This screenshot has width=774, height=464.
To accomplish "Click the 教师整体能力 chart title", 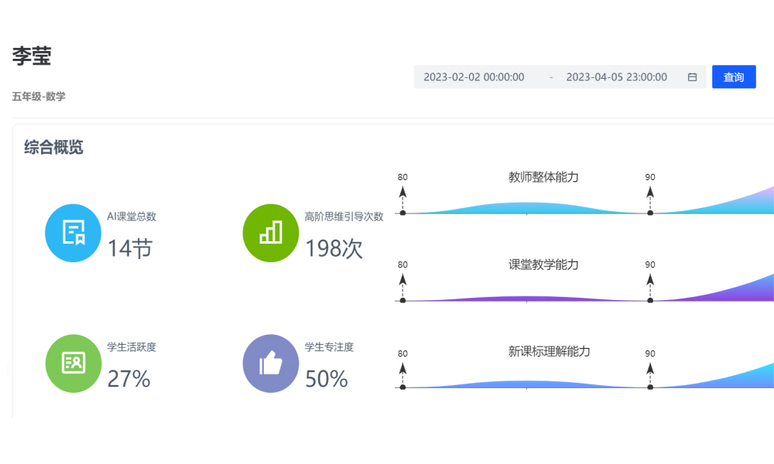I will [x=543, y=177].
